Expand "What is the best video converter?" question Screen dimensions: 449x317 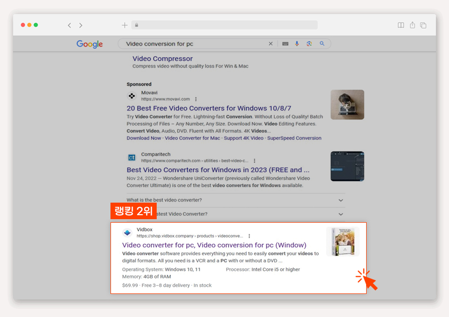click(x=236, y=200)
